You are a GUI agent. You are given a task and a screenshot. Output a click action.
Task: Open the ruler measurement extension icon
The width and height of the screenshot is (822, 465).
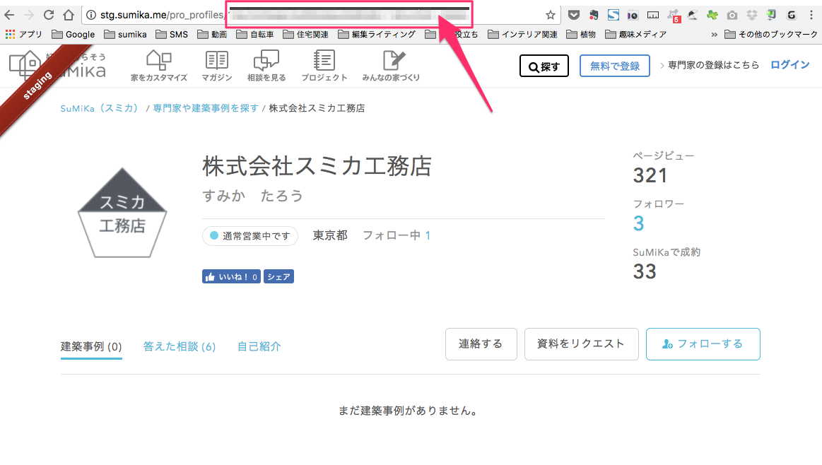(x=653, y=16)
